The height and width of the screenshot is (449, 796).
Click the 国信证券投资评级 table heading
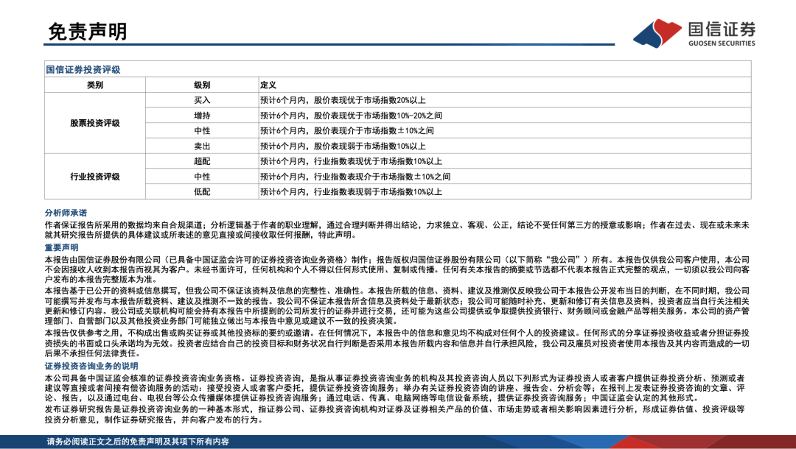(x=83, y=69)
